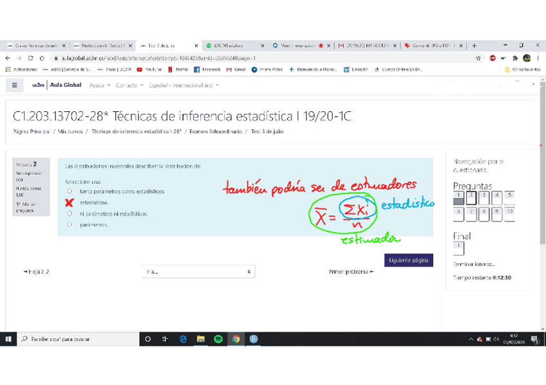Jump to question 10 in navigation
Screen dimensions: 546x385
509,215
